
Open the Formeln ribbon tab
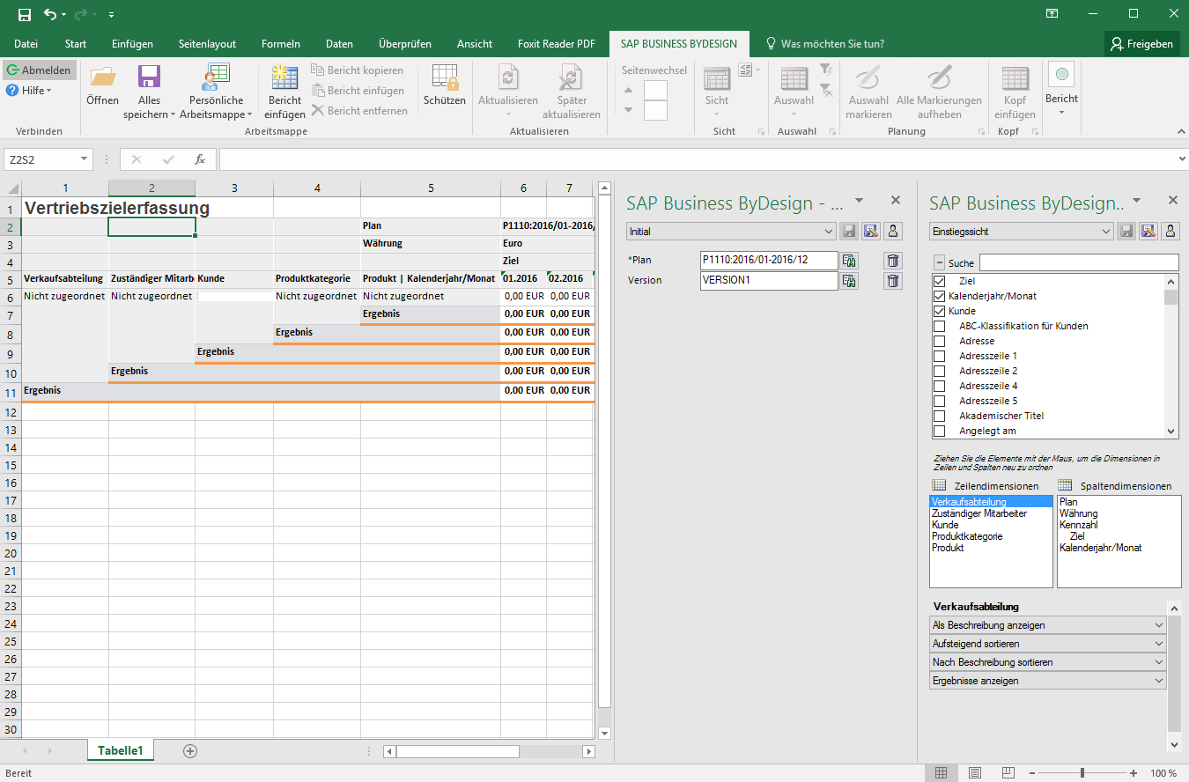point(281,44)
